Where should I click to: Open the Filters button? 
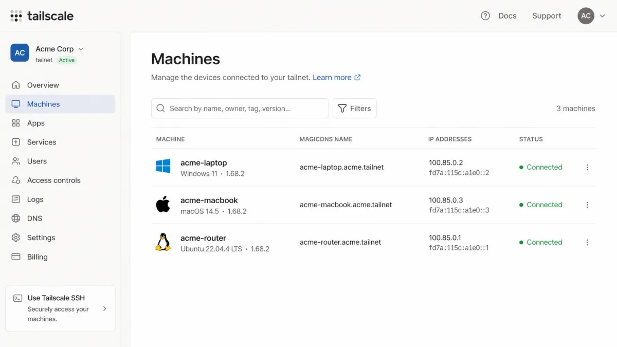coord(355,108)
